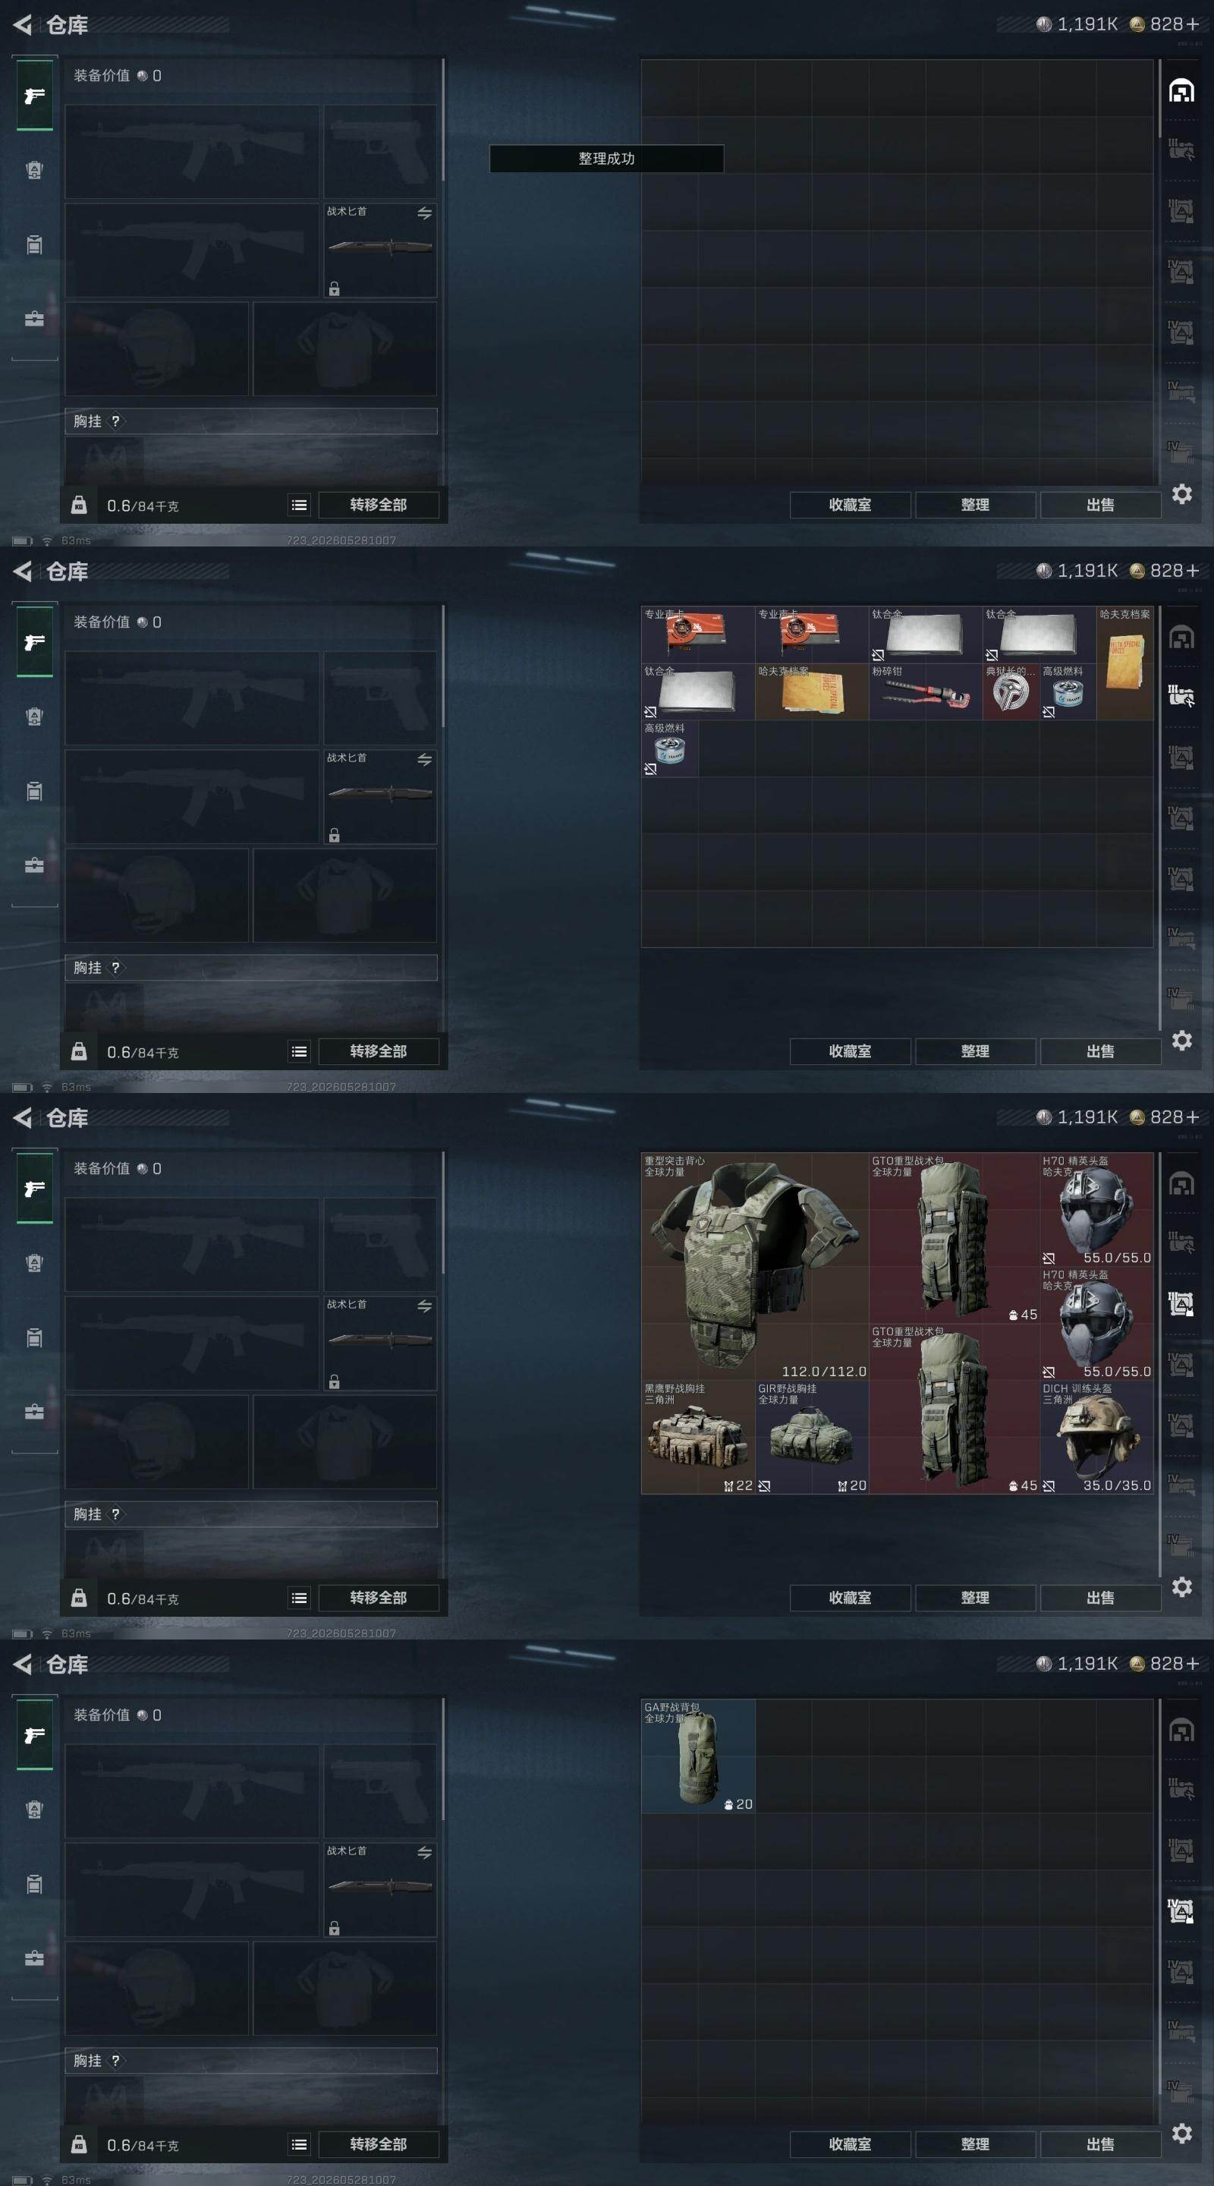Click the 战术匕首 swap arrows on the 整理成功 screen
This screenshot has height=2186, width=1214.
point(424,213)
